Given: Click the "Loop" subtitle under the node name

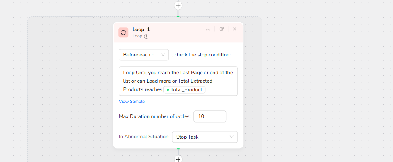Looking at the screenshot, I should [137, 36].
